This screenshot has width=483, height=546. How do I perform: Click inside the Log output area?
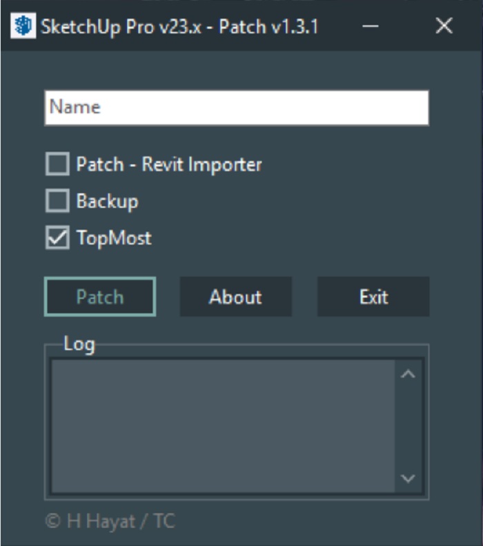coord(222,426)
